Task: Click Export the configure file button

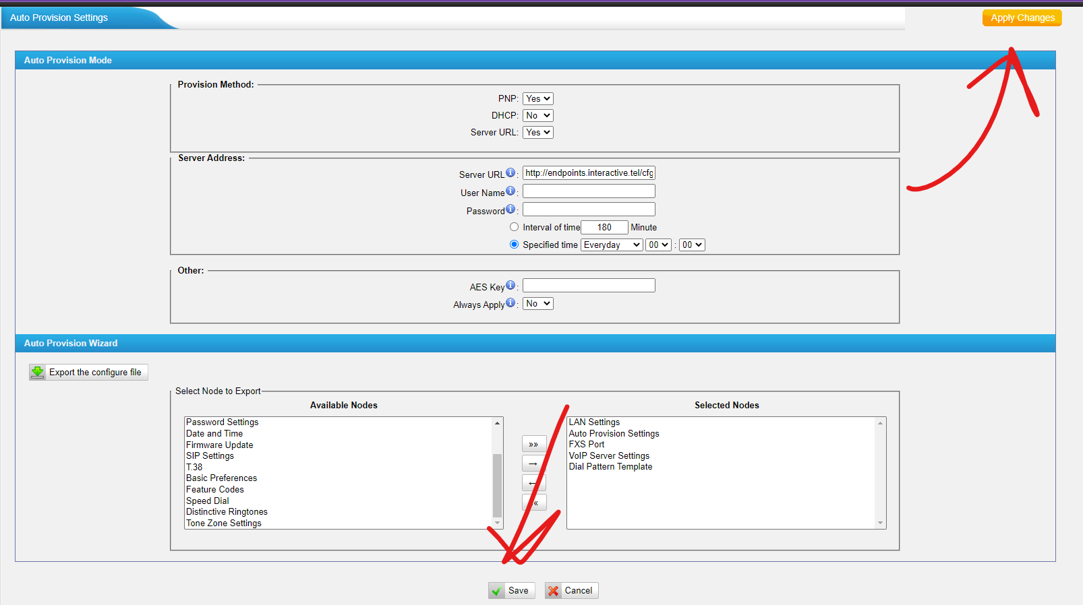Action: [x=88, y=372]
